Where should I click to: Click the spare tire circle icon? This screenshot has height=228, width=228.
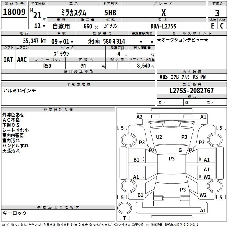coord(125,208)
